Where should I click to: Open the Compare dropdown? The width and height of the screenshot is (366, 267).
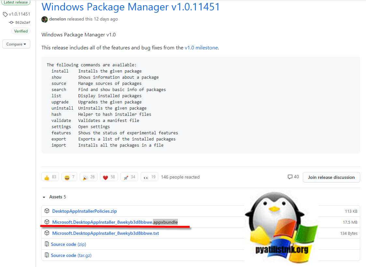pos(16,44)
